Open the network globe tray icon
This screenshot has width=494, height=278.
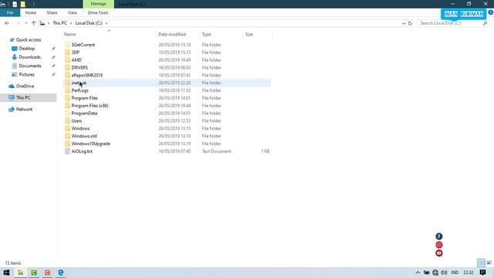[435, 273]
